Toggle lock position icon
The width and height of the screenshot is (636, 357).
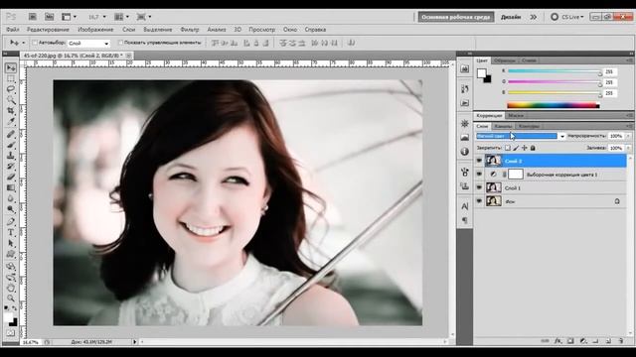(x=525, y=148)
